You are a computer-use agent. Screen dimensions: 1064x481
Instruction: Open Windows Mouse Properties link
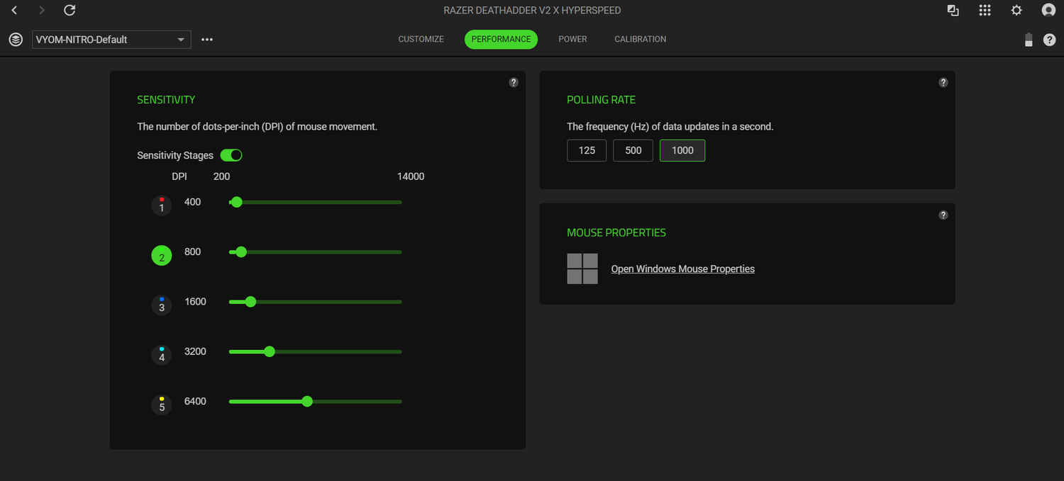point(682,269)
